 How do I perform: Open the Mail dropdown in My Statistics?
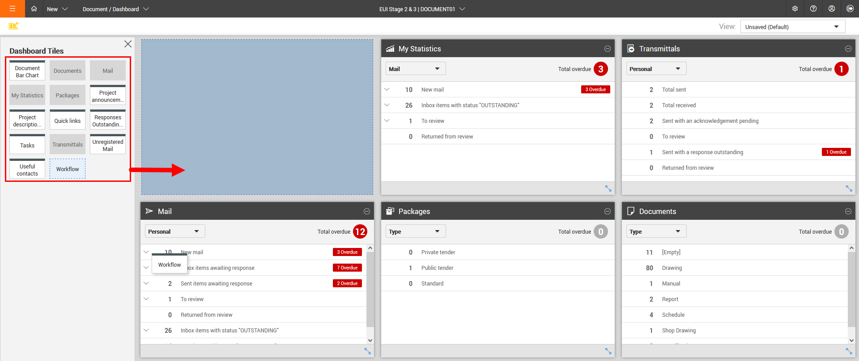click(416, 69)
